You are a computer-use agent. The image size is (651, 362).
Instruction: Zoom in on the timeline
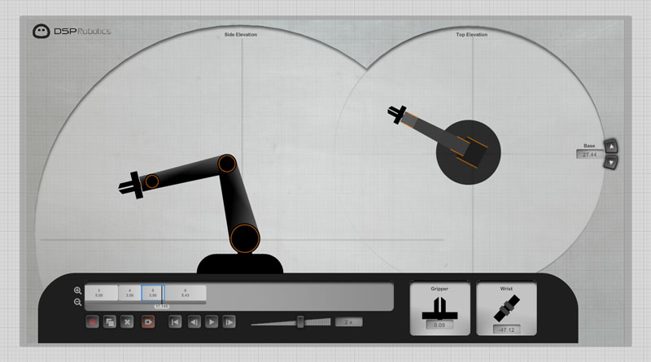pyautogui.click(x=77, y=290)
